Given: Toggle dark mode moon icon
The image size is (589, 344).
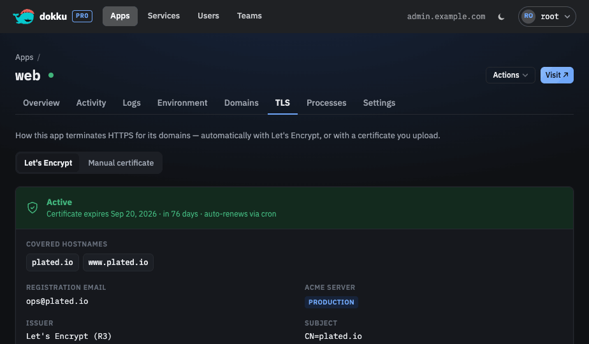Looking at the screenshot, I should pos(501,17).
